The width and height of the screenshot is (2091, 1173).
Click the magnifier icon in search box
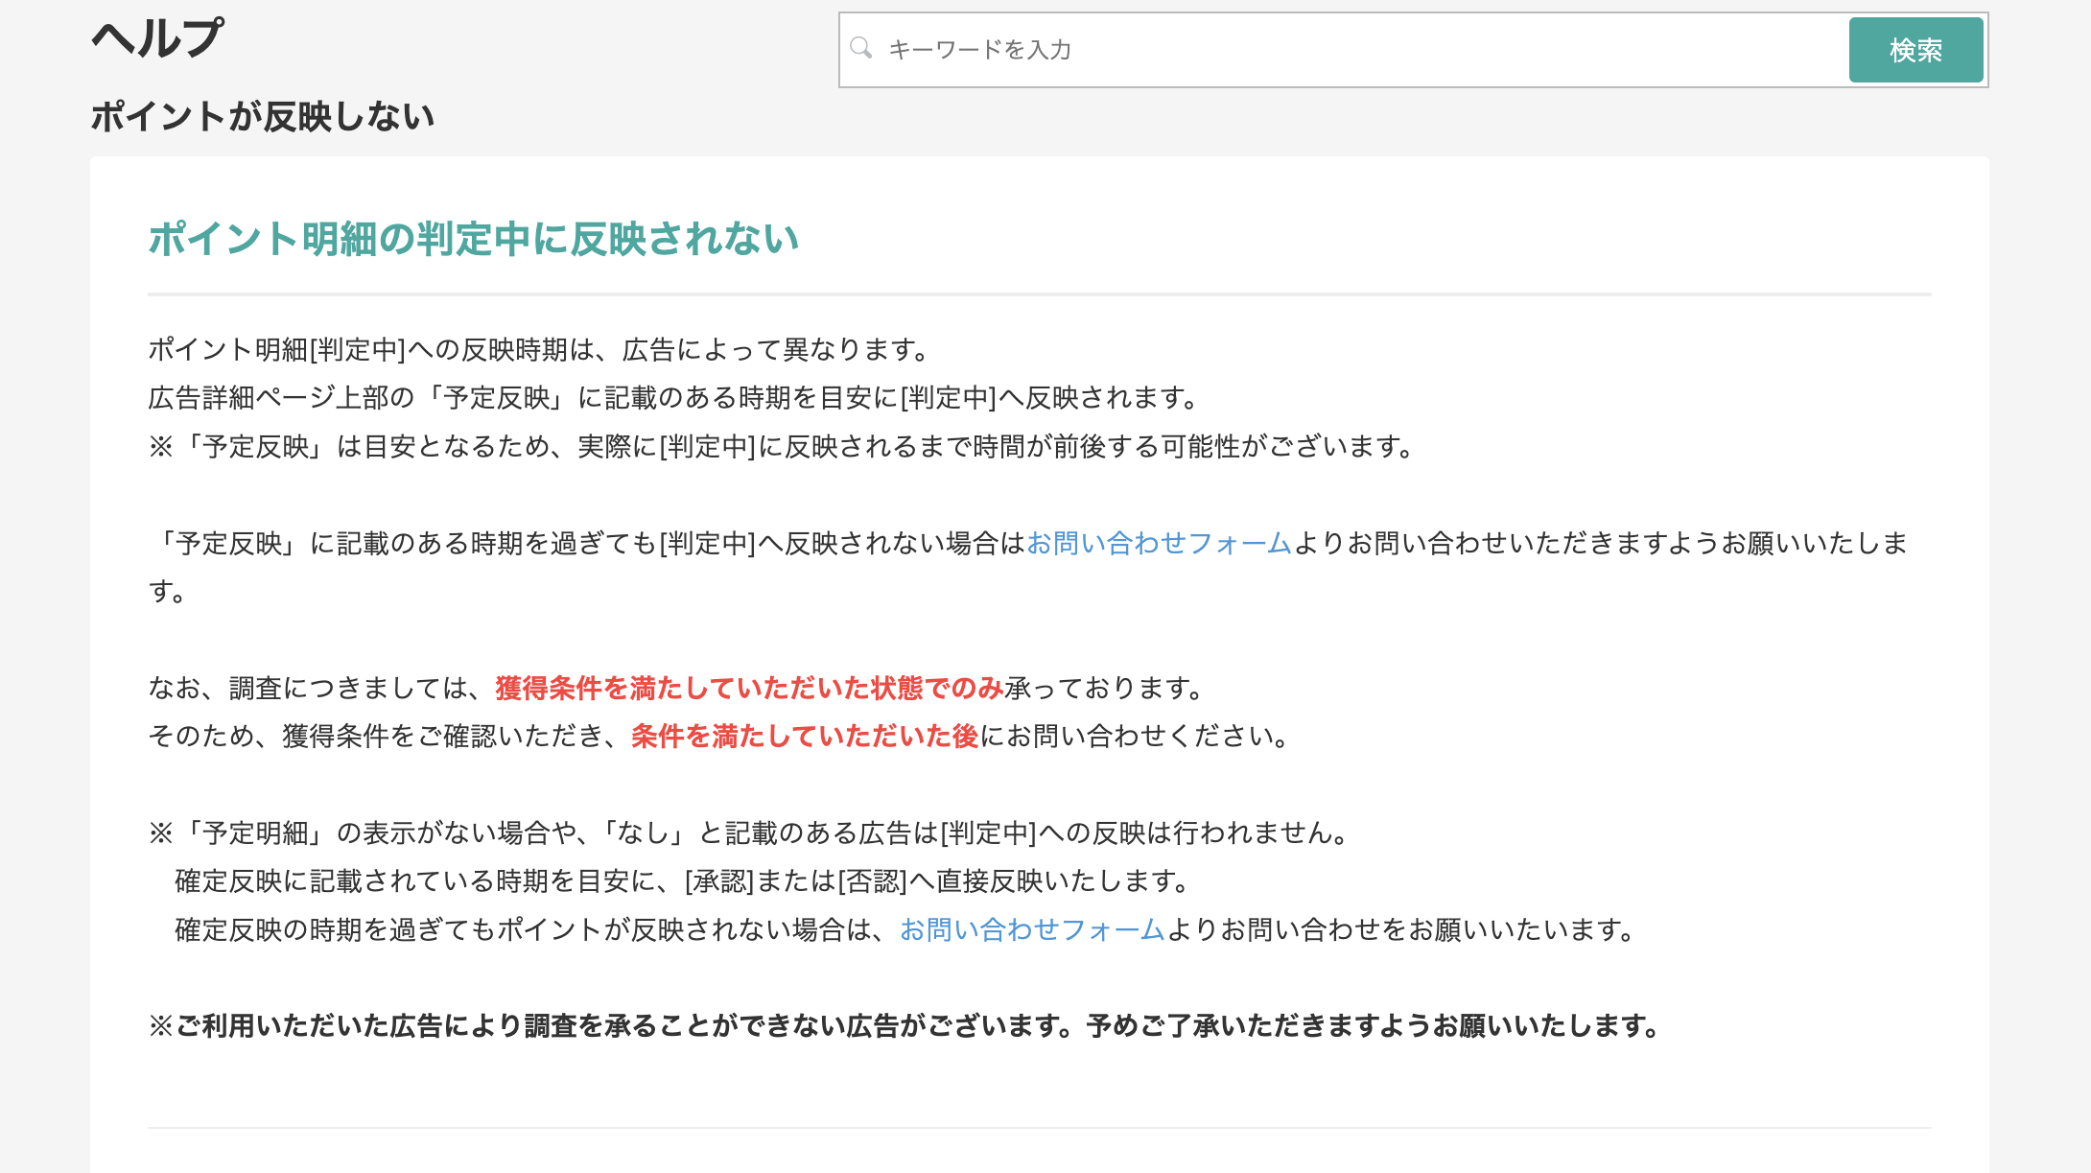pyautogui.click(x=860, y=48)
